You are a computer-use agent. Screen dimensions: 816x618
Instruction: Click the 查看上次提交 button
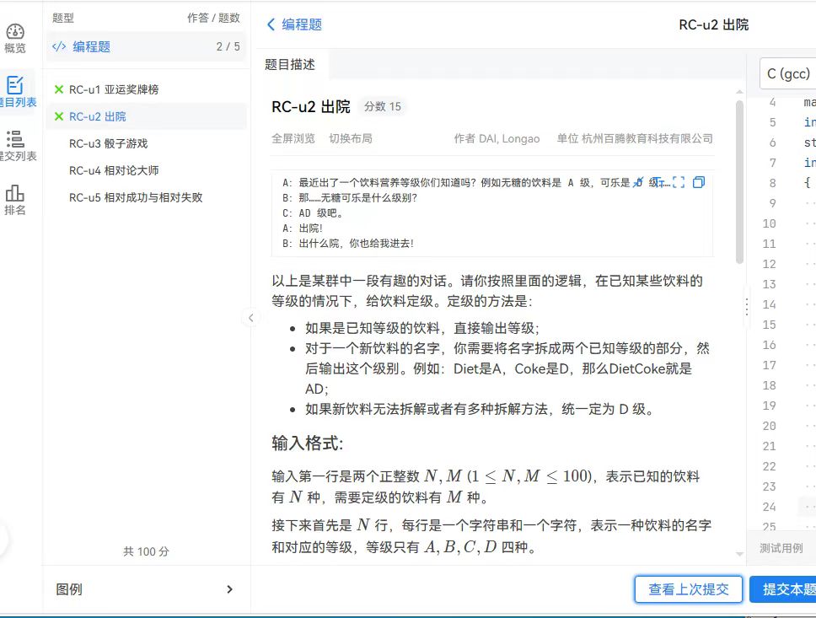pos(688,589)
